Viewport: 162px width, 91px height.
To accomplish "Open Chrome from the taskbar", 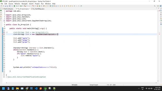I will pyautogui.click(x=27, y=88).
